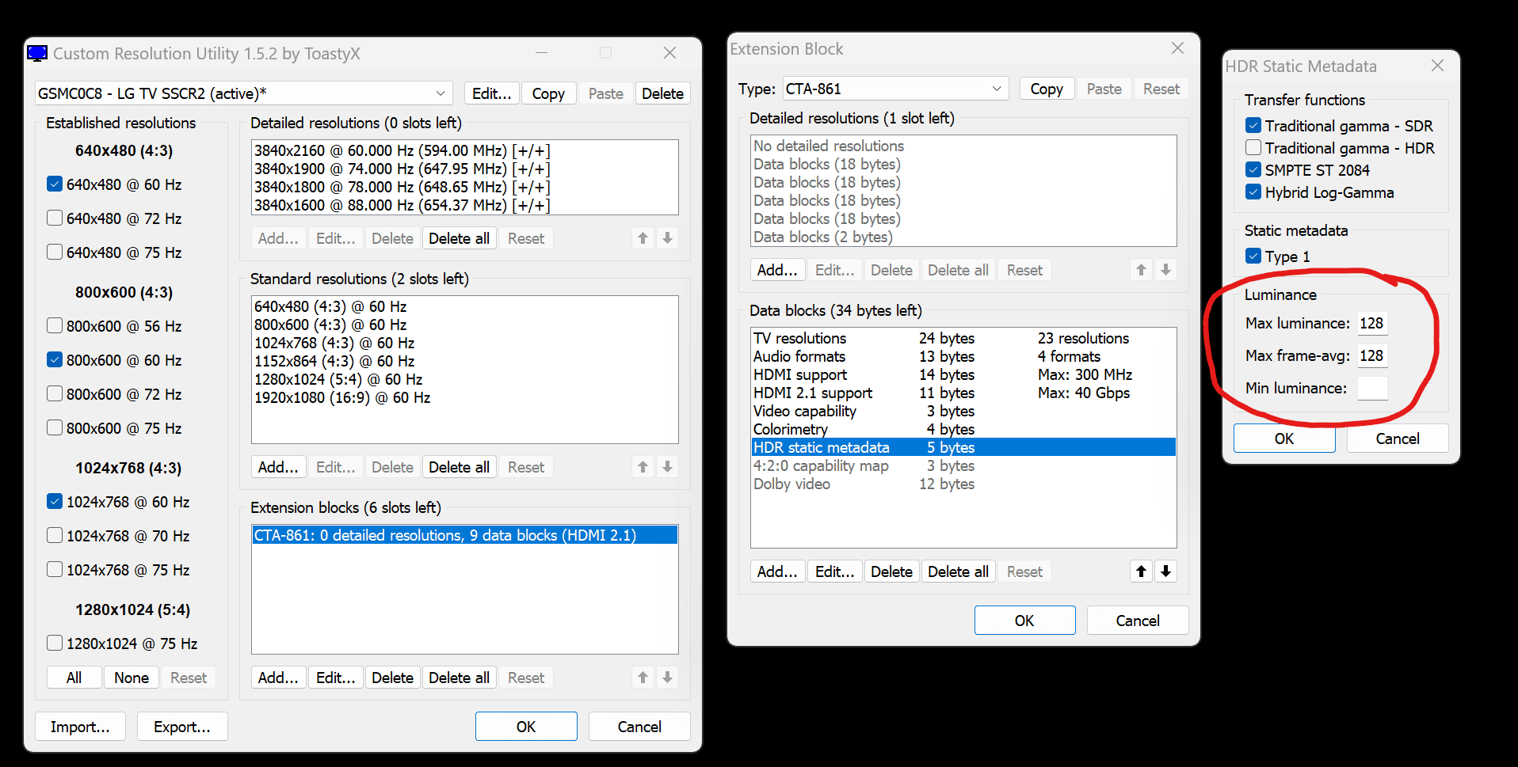Select 4:2:0 capability map data block row
The width and height of the screenshot is (1518, 767).
point(963,465)
